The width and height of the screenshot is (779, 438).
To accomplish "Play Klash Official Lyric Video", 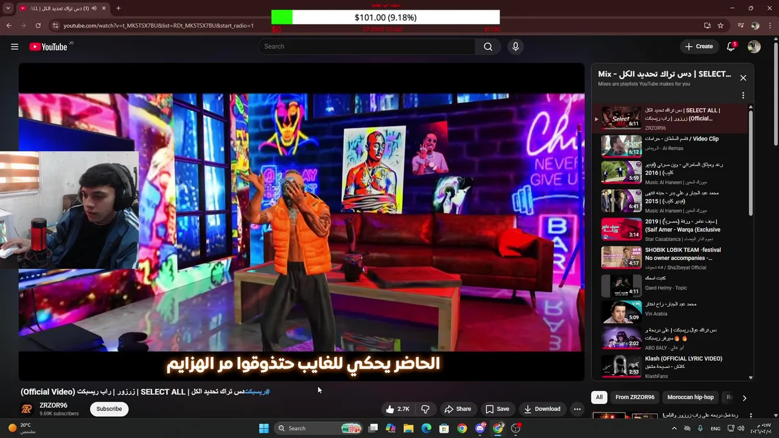I will click(669, 366).
